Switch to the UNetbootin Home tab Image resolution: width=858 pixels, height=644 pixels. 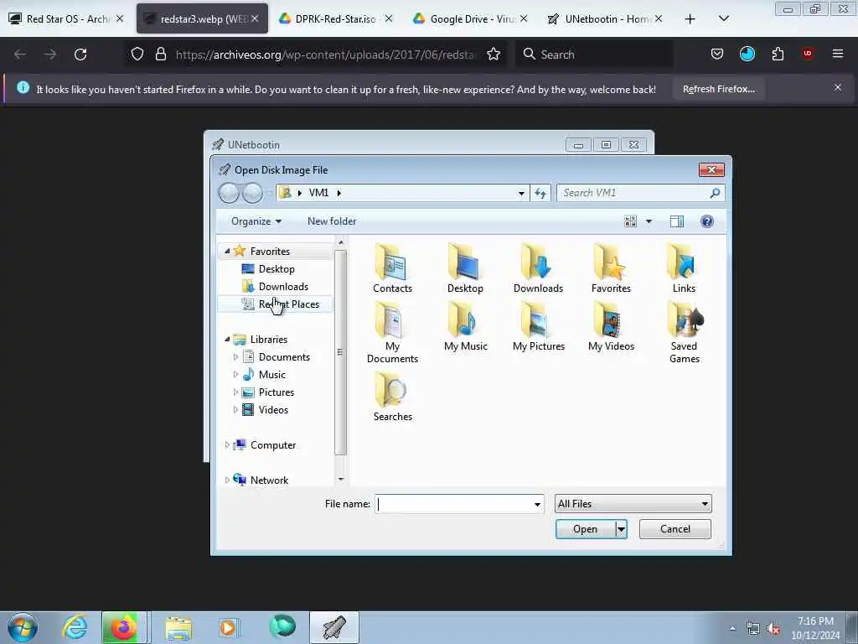[x=605, y=18]
